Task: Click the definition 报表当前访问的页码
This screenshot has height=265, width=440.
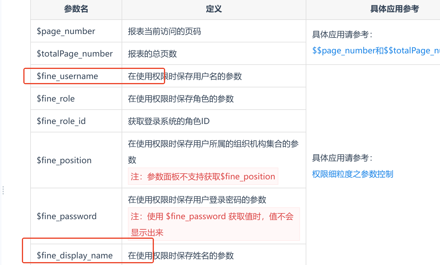Action: [x=164, y=31]
